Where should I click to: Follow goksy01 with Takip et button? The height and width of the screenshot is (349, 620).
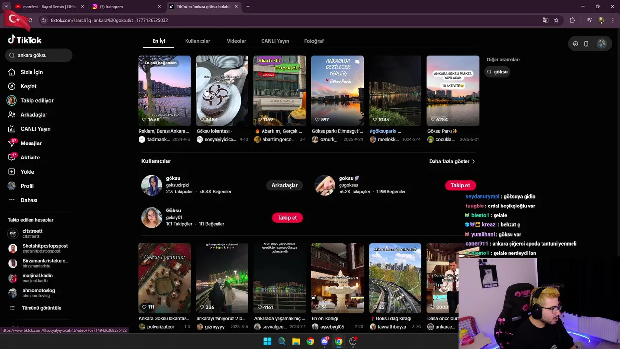[x=287, y=218]
